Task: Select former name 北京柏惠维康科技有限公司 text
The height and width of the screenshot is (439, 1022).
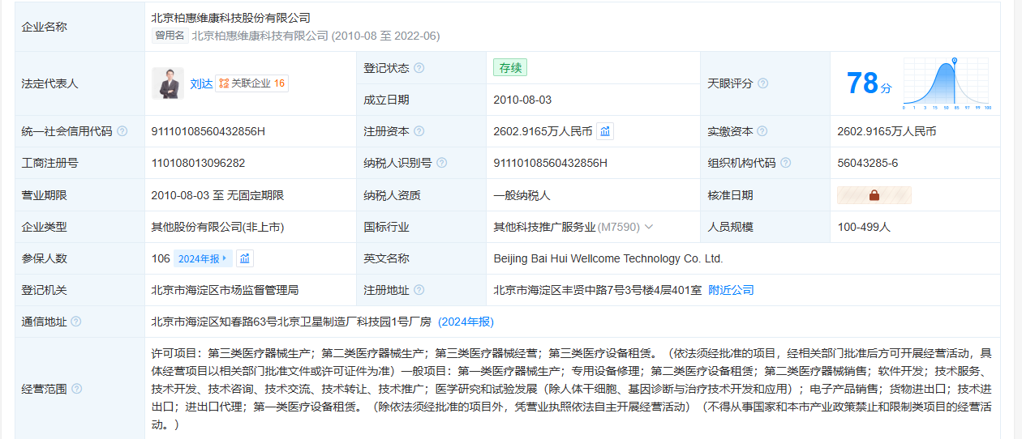Action: point(260,36)
